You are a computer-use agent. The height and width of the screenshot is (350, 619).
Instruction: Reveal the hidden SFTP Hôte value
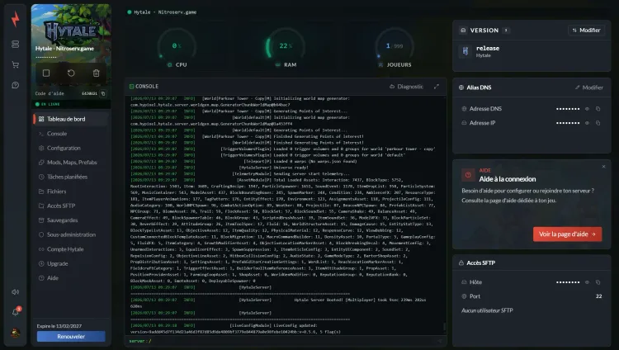tap(587, 282)
